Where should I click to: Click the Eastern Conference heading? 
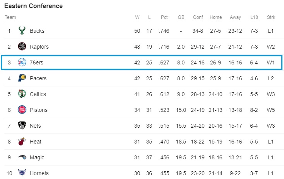click(34, 6)
